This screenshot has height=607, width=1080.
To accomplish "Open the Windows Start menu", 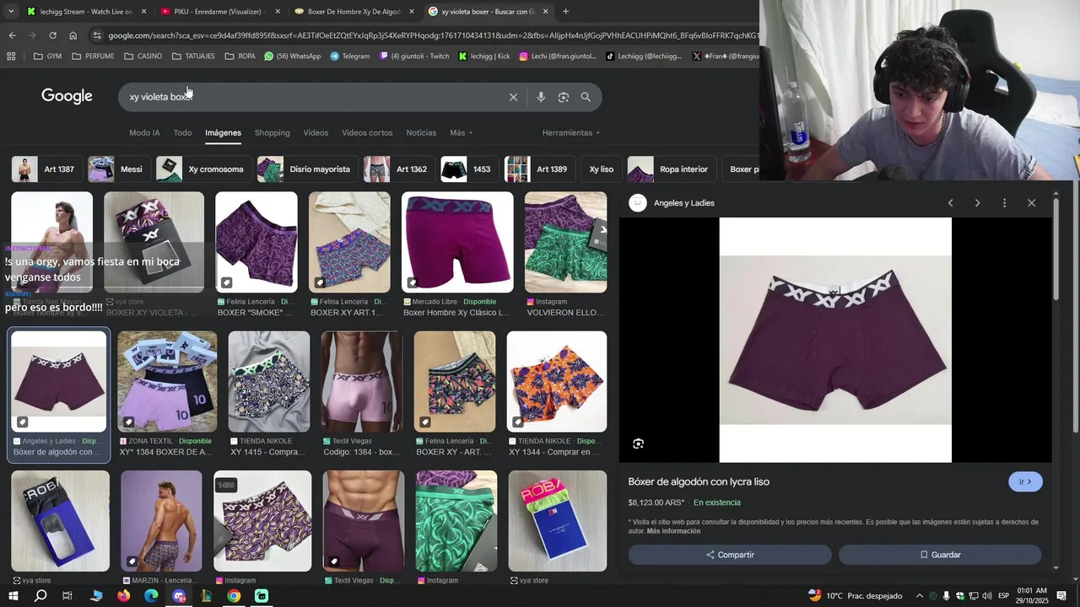I will click(13, 596).
